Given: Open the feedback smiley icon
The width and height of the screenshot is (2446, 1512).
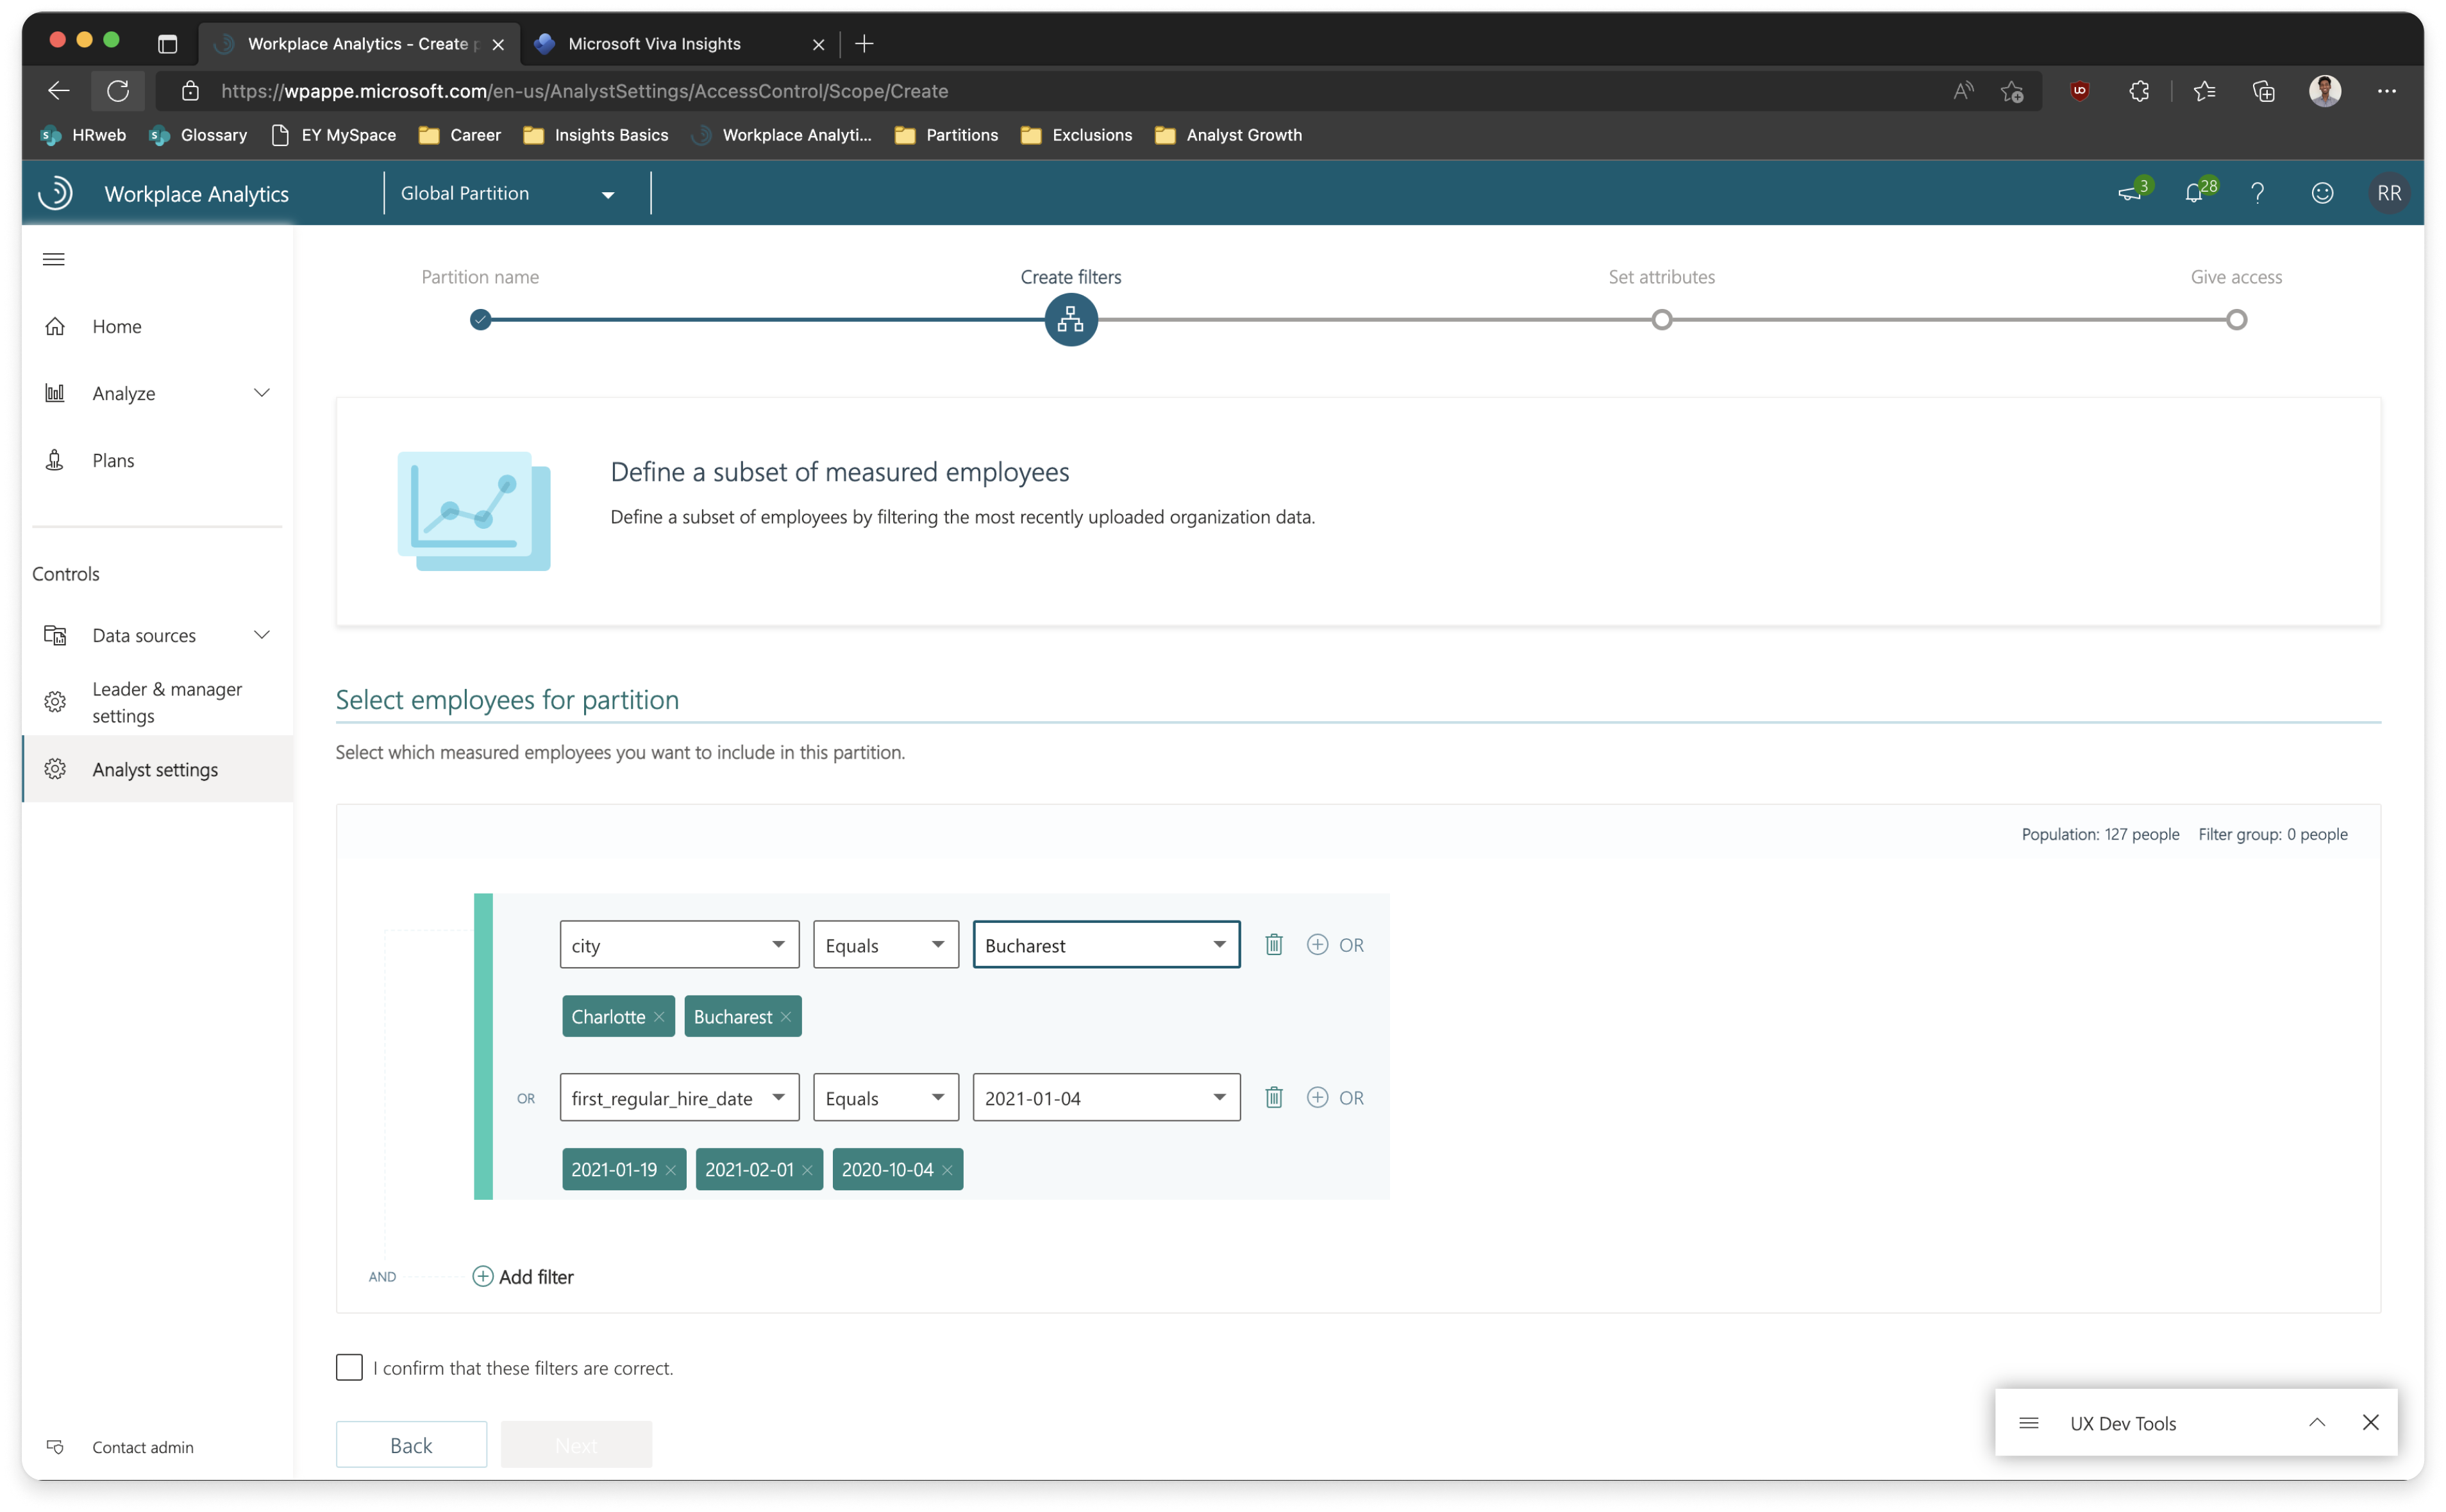Looking at the screenshot, I should (x=2322, y=193).
